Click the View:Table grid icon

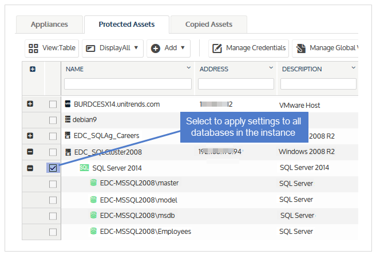33,48
